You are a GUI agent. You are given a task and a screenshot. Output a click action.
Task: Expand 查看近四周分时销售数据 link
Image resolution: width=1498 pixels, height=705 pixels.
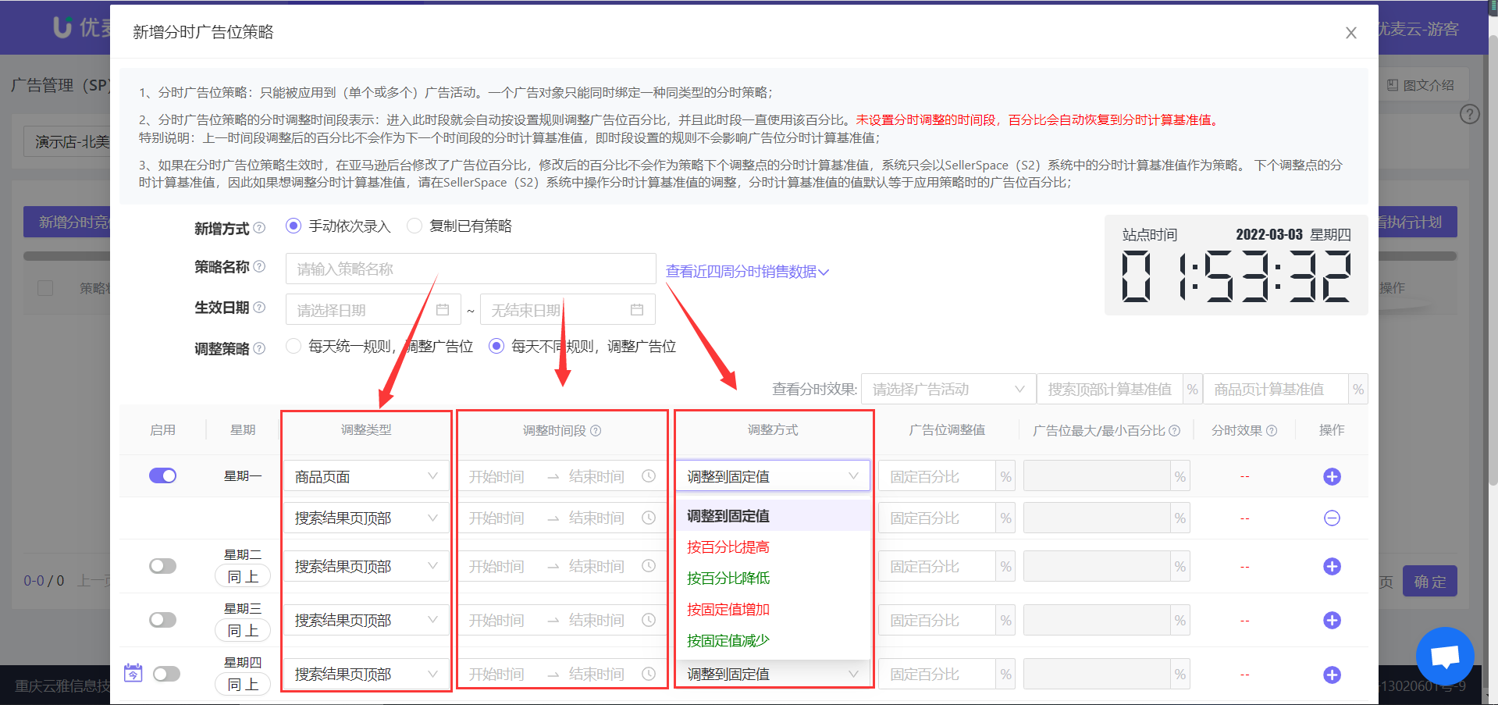coord(747,272)
